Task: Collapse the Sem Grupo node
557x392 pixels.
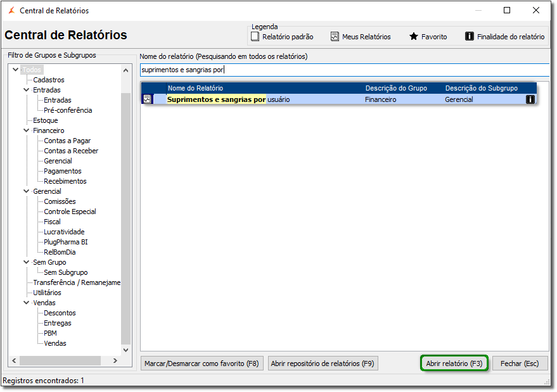Action: point(26,262)
